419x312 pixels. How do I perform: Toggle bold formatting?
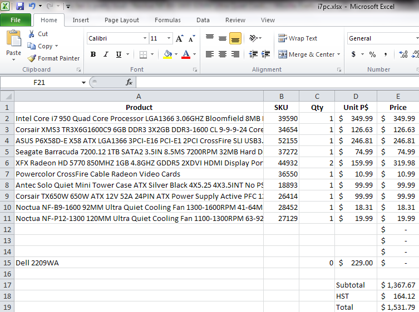point(93,54)
